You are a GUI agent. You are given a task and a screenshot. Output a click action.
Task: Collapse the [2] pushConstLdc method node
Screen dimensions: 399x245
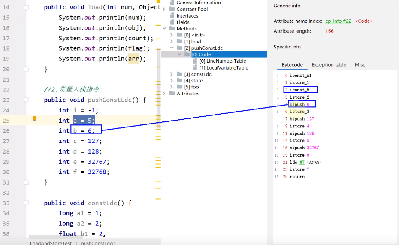coord(172,48)
